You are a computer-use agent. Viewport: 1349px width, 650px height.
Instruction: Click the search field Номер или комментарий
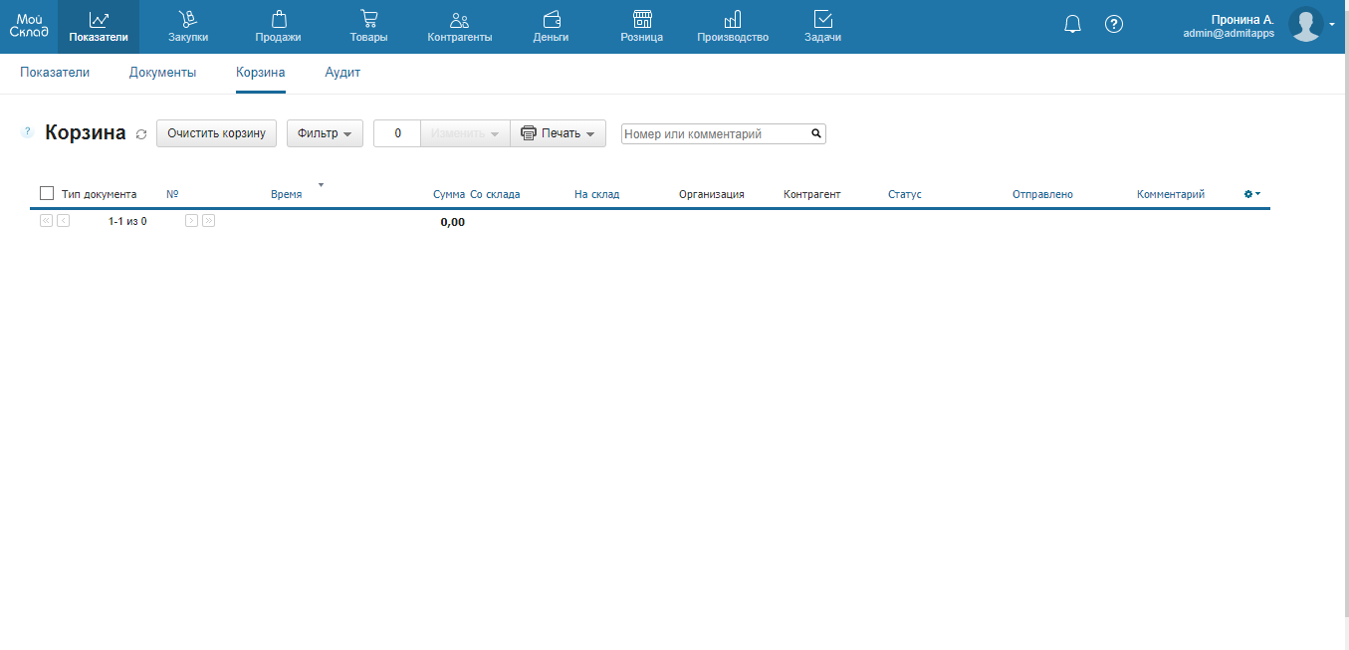[714, 133]
